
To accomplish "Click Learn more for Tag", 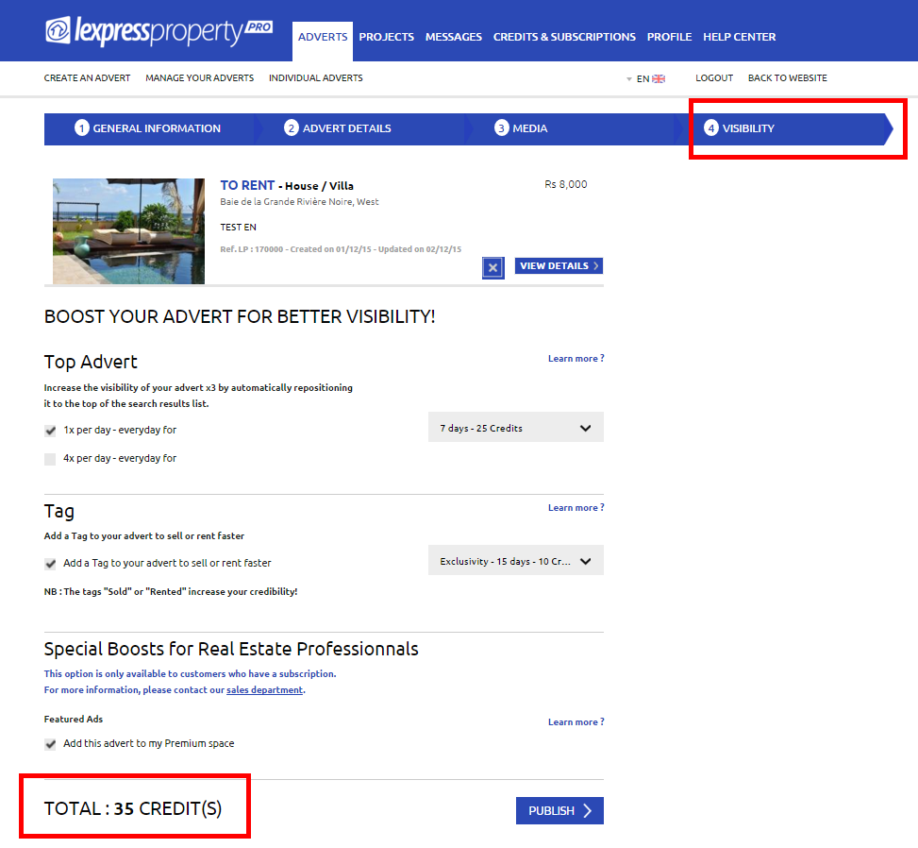I will (x=576, y=507).
